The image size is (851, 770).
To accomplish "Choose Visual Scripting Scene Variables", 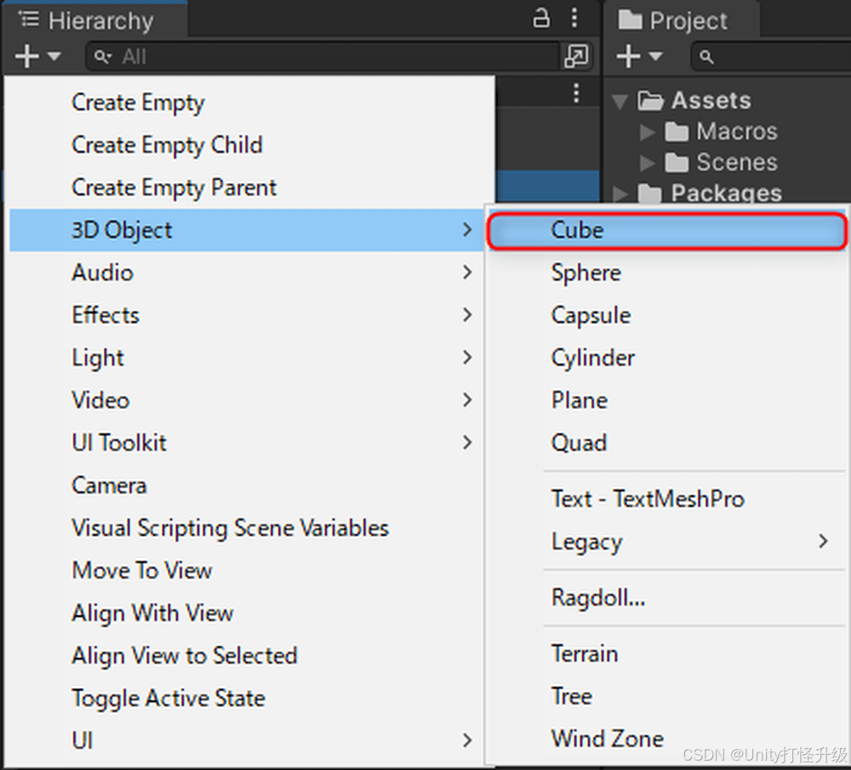I will click(247, 528).
